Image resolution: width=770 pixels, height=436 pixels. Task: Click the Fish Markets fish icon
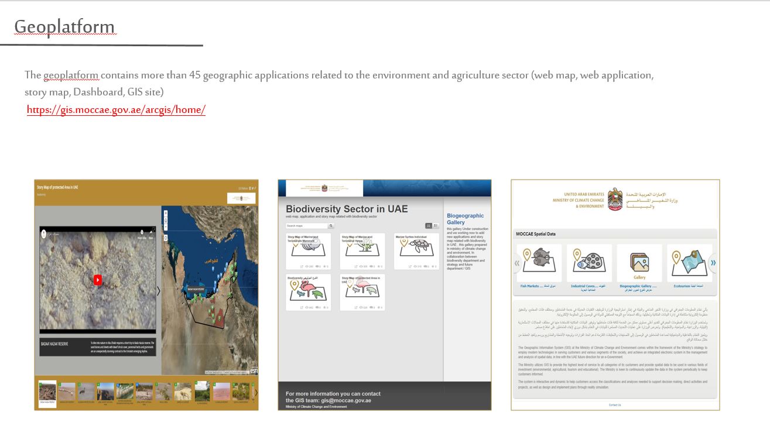(539, 262)
